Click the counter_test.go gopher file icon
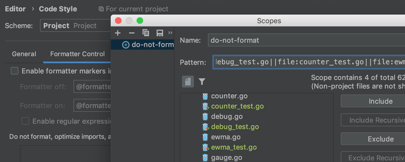 (x=205, y=106)
